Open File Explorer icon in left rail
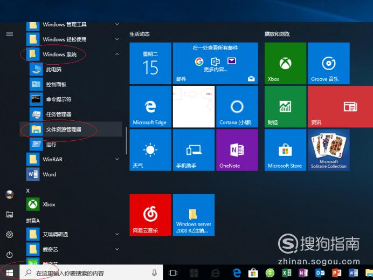The image size is (373, 280). [10, 214]
